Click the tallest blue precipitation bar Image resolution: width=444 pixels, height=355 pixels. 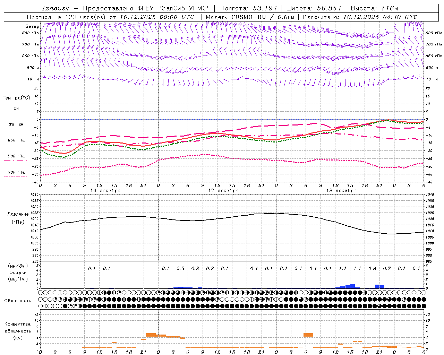(352, 286)
